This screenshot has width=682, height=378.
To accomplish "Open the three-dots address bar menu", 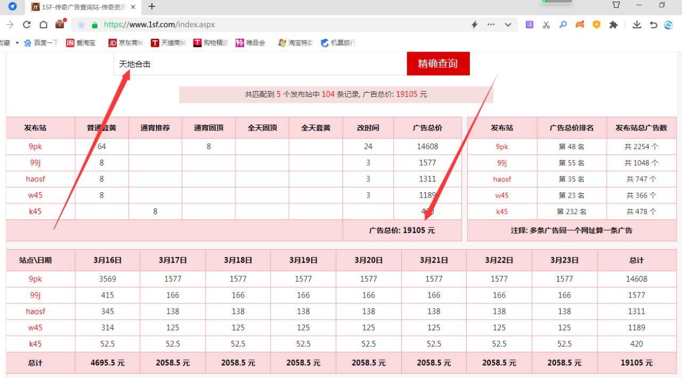I will [491, 24].
